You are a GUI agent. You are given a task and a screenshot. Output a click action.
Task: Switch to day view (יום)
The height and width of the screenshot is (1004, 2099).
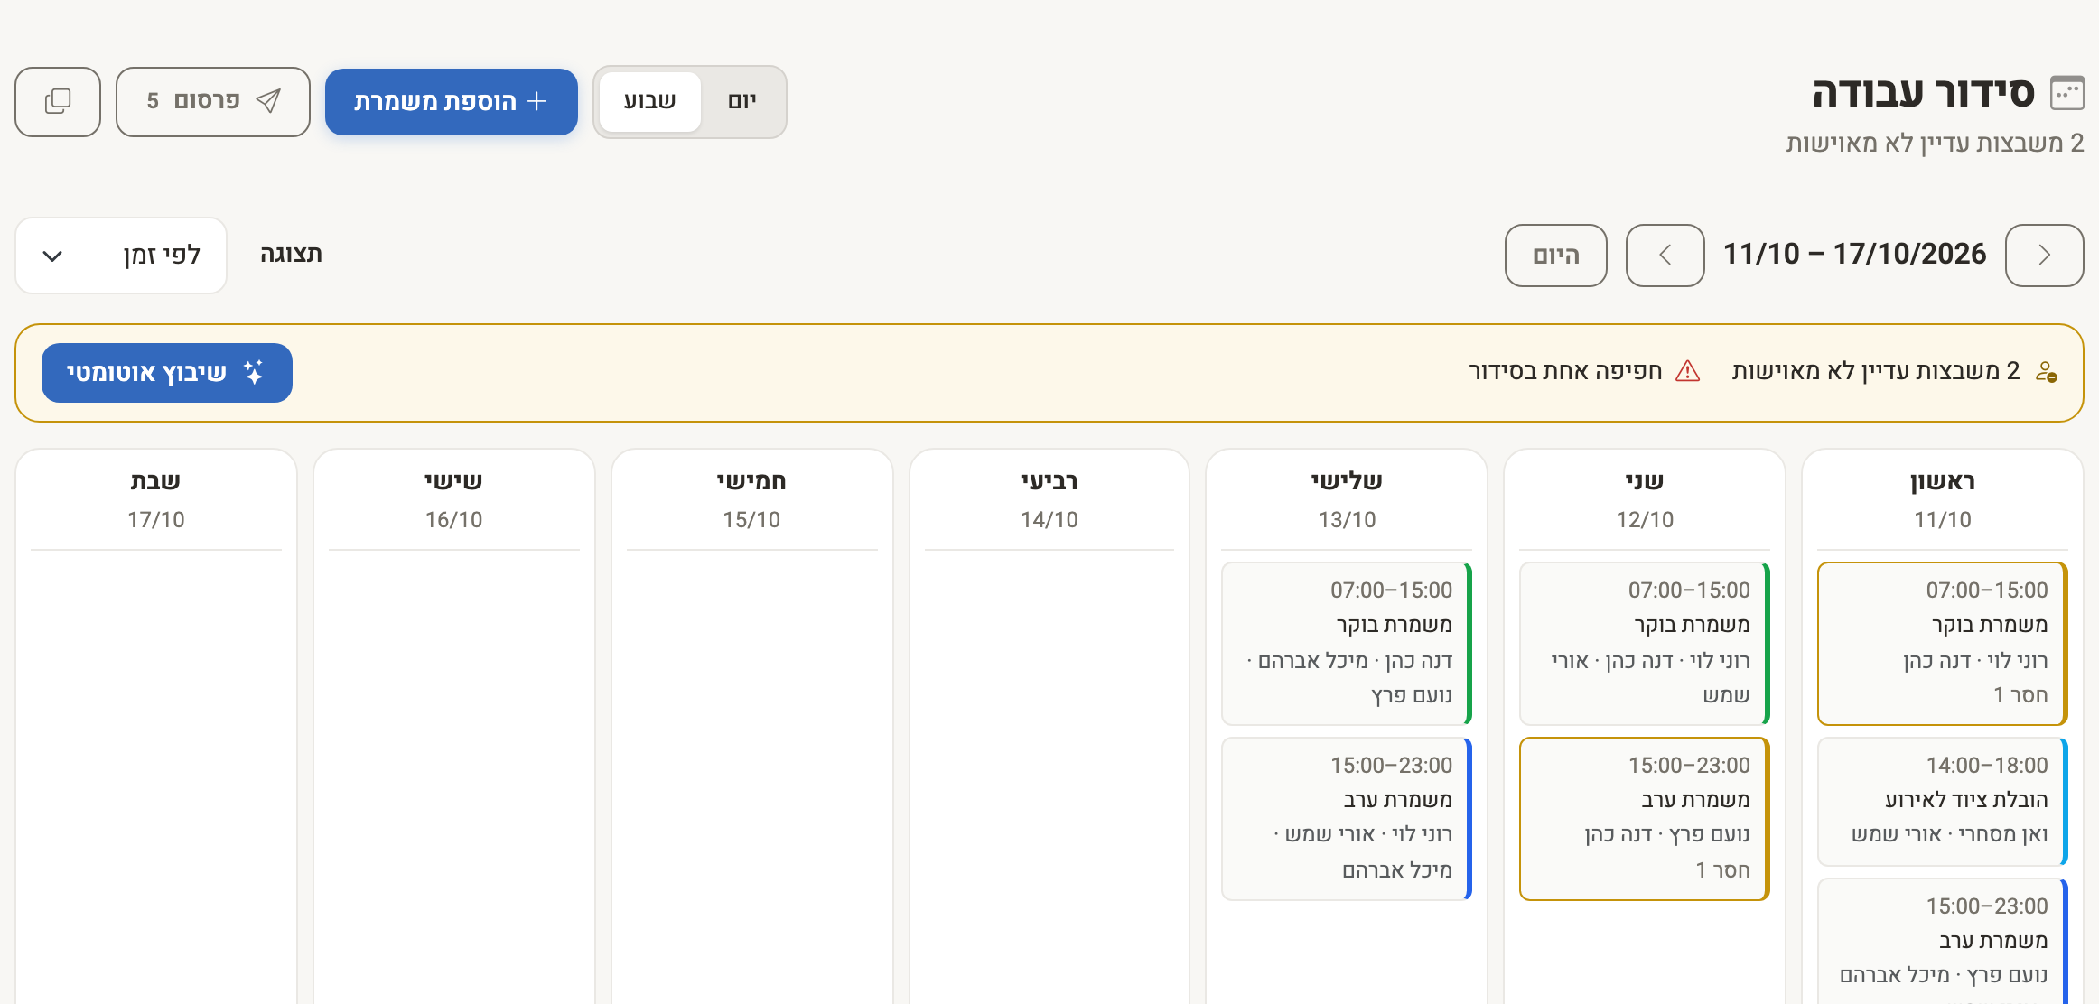(742, 101)
